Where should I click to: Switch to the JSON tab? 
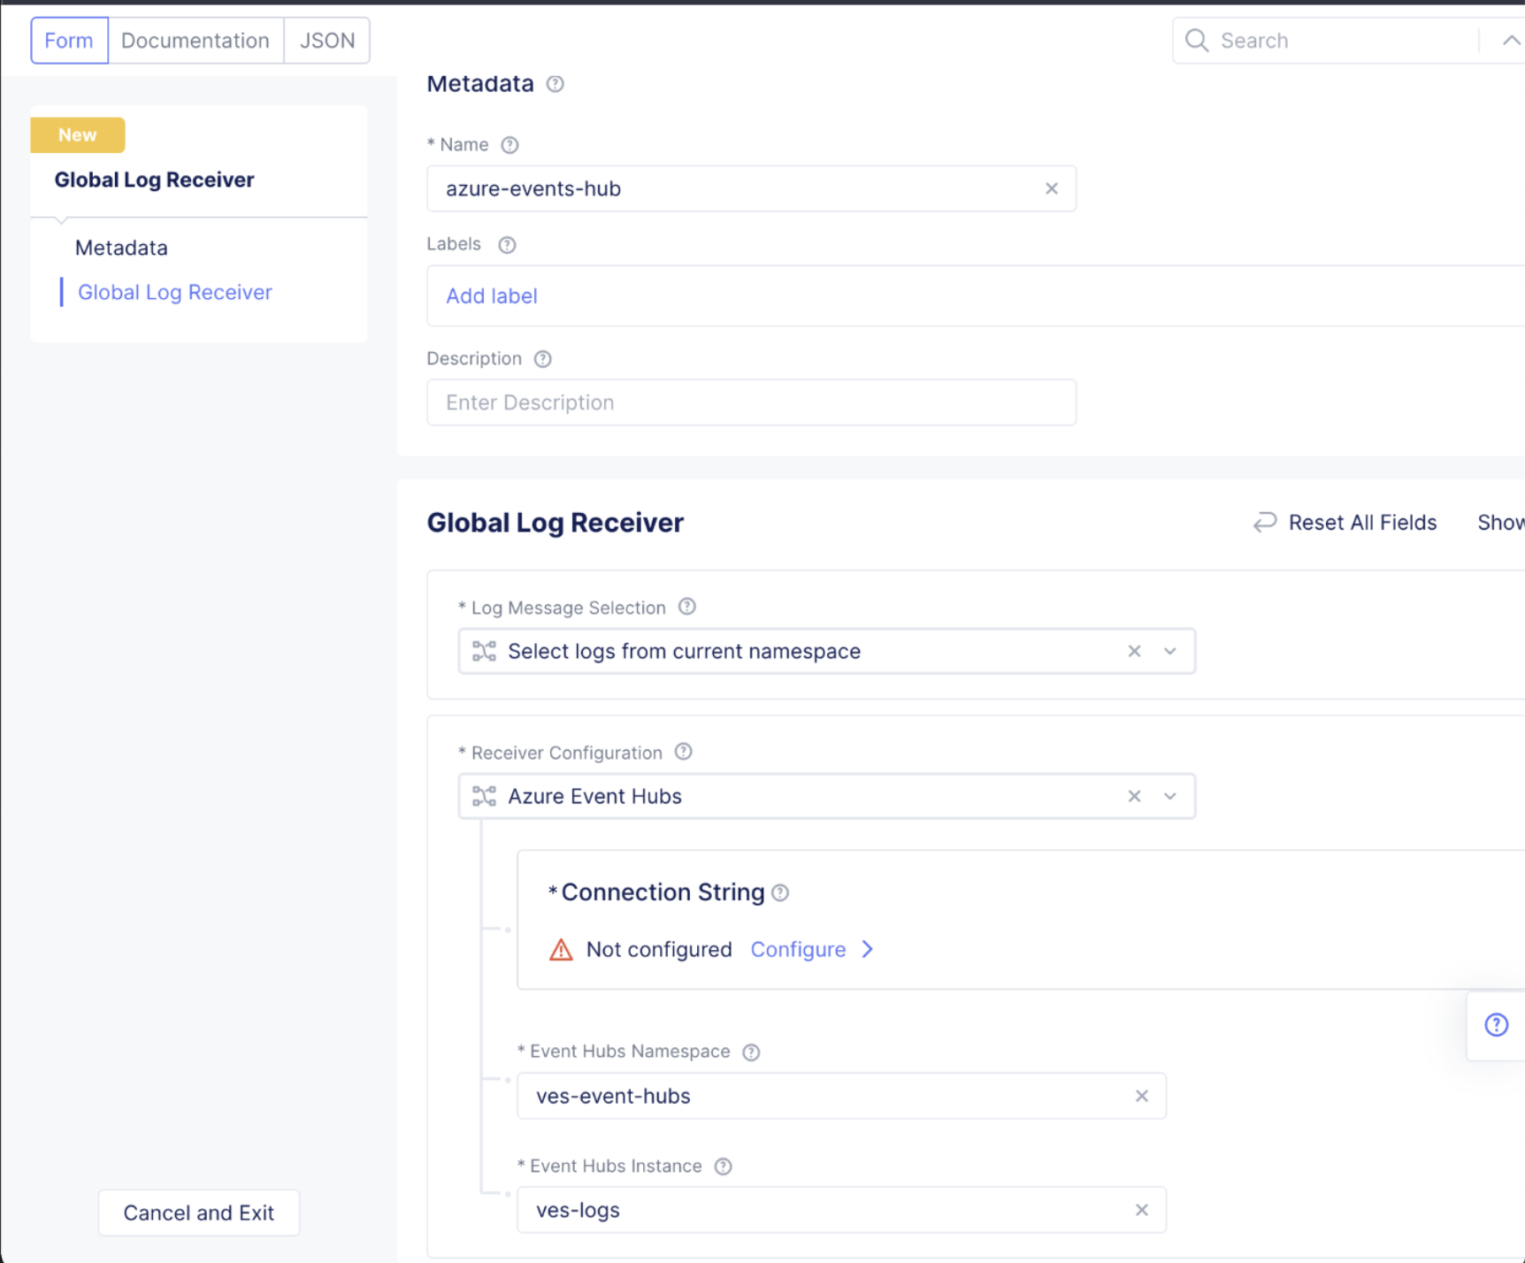coord(326,41)
